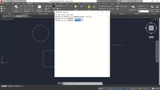Expand the Views list bottom arrow
This screenshot has height=90, width=160.
click(x=12, y=11)
